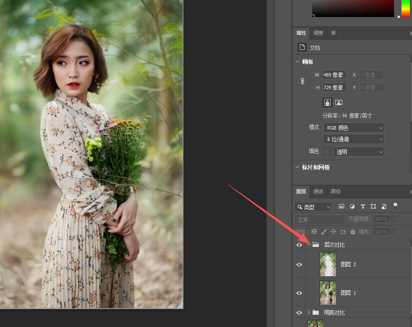Switch to the 调整 tab
Viewport: 412px width, 327px height.
click(318, 33)
